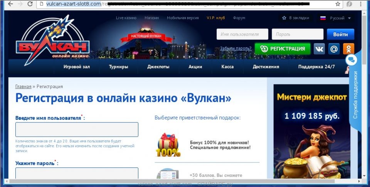The height and width of the screenshot is (187, 370).
Task: Click the green Регистрация button
Action: tap(283, 49)
